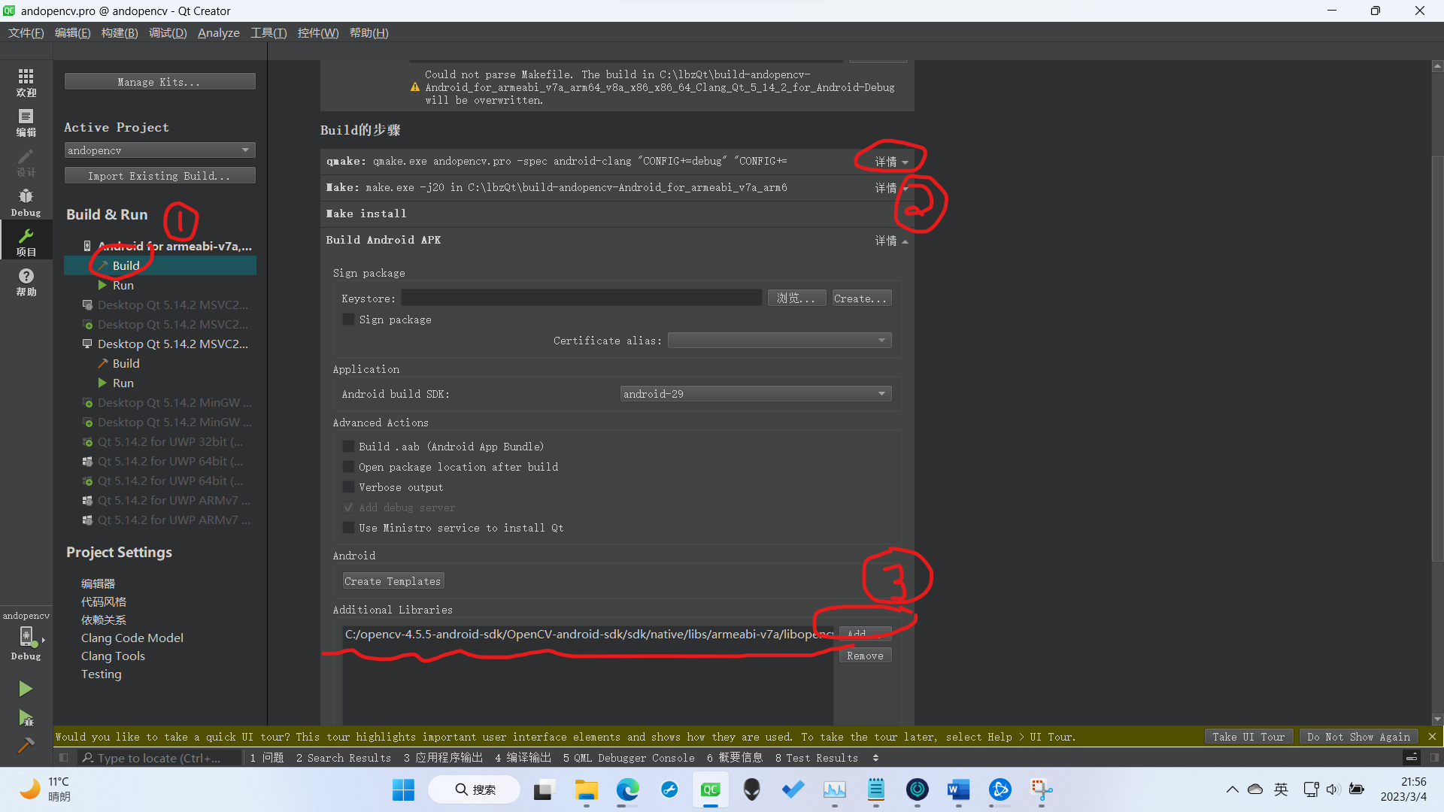Open Microsoft Edge in the taskbar
The image size is (1444, 812).
(627, 789)
